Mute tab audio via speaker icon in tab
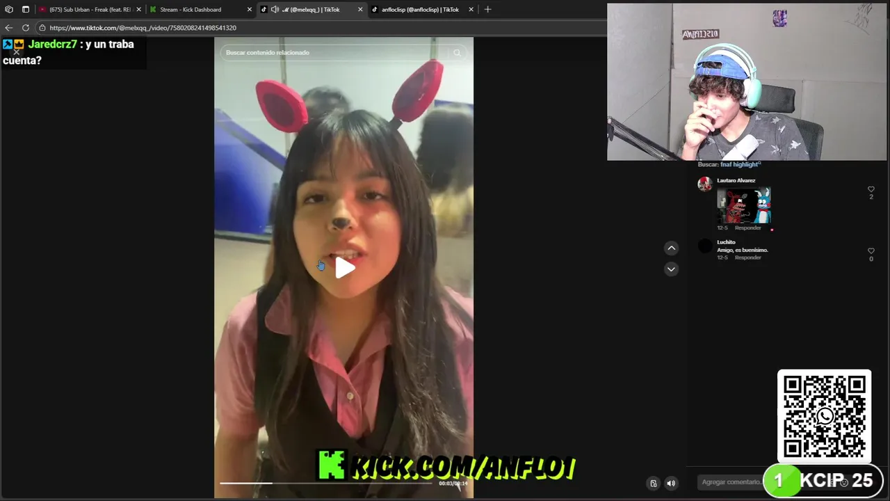This screenshot has height=501, width=890. pyautogui.click(x=275, y=10)
